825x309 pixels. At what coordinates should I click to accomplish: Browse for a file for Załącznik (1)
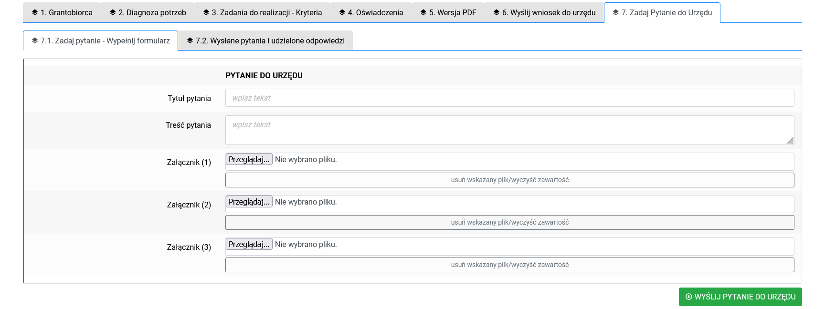click(249, 159)
